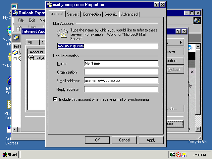Click the Close button in Internet Accounts
This screenshot has width=212, height=159.
(x=175, y=124)
